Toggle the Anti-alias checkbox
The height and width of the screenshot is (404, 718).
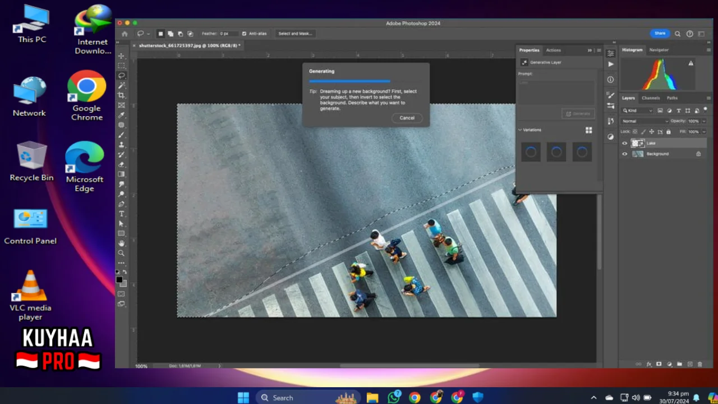coord(244,34)
